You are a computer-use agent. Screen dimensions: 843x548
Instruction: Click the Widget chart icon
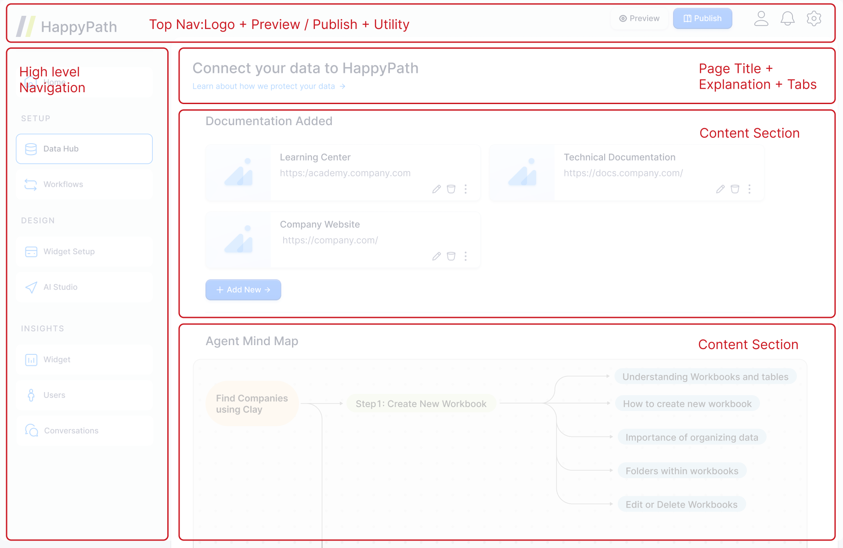click(31, 360)
